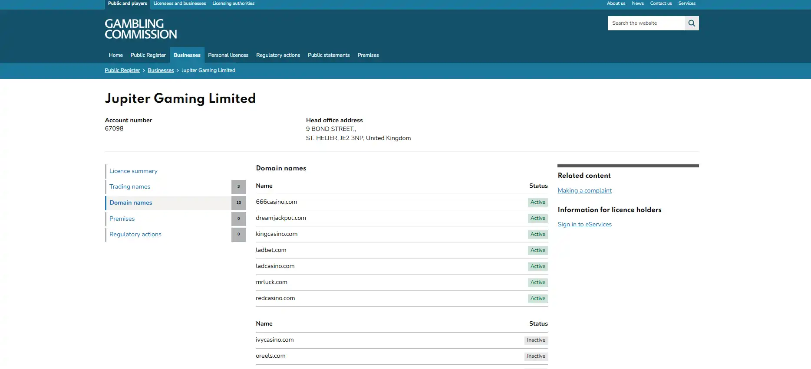Focus the Search the website field
This screenshot has height=369, width=811.
point(646,23)
